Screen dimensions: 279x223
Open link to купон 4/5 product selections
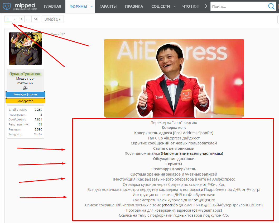[x=174, y=215]
